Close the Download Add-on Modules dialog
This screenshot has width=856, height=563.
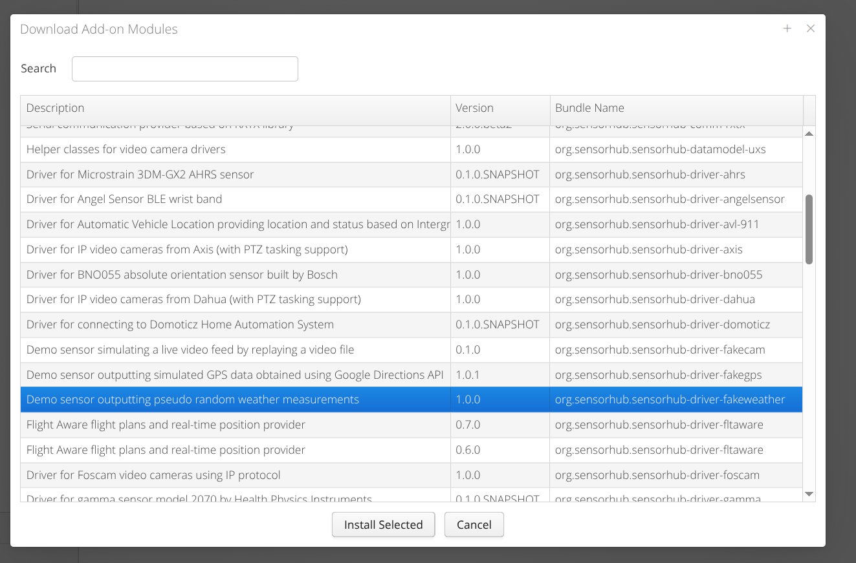click(810, 28)
